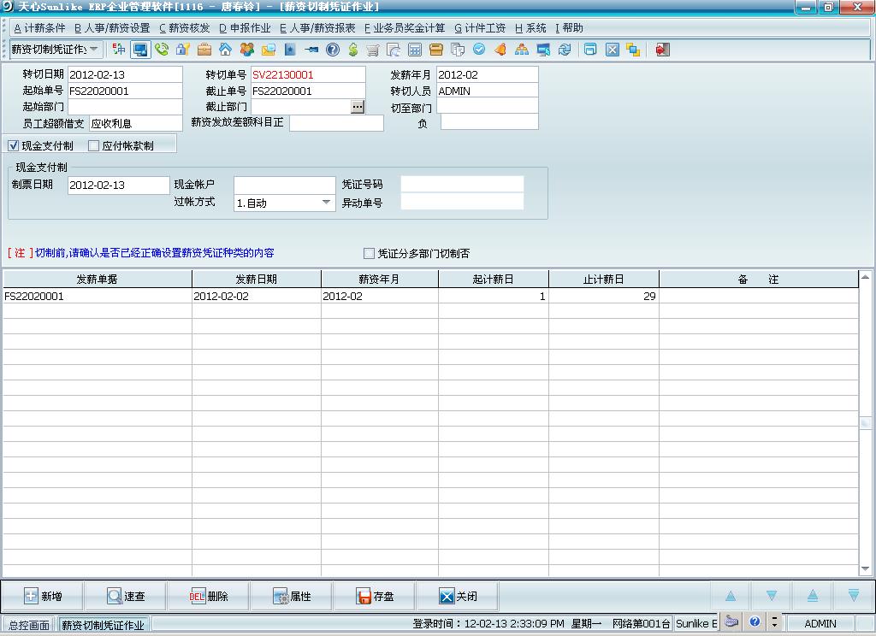Click the green phone icon in the toolbar
The image size is (876, 636).
pyautogui.click(x=162, y=49)
